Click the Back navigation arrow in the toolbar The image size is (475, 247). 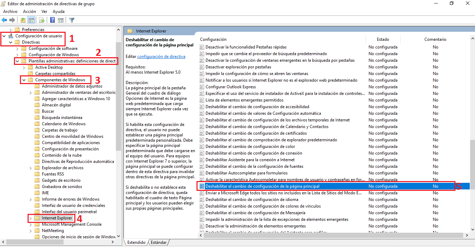(x=4, y=20)
